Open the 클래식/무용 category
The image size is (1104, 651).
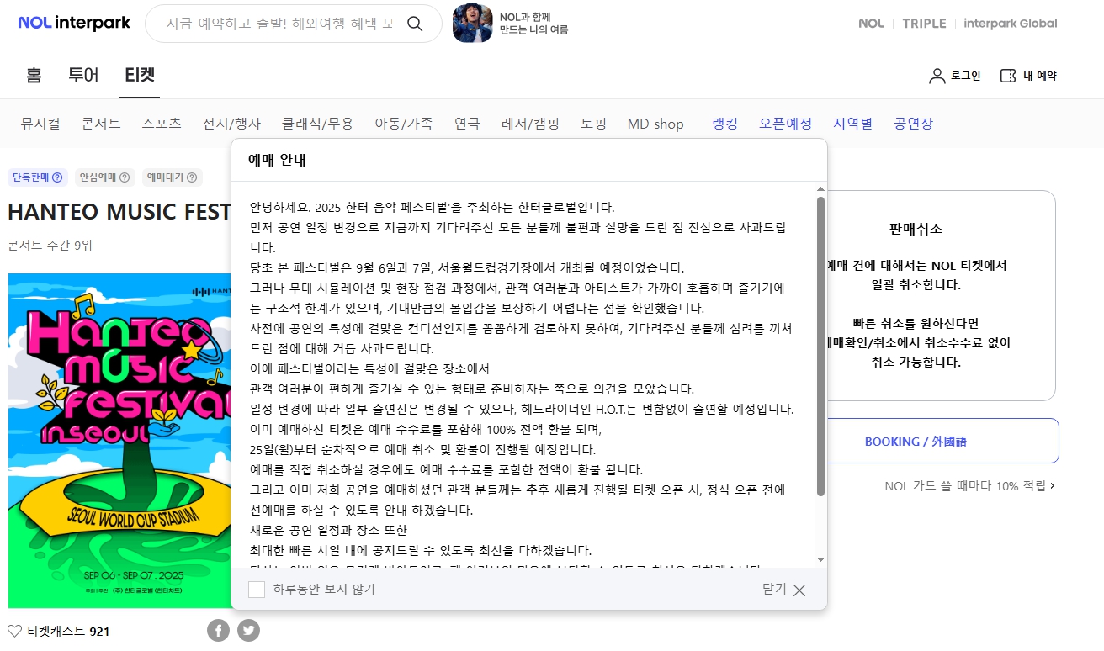[318, 124]
